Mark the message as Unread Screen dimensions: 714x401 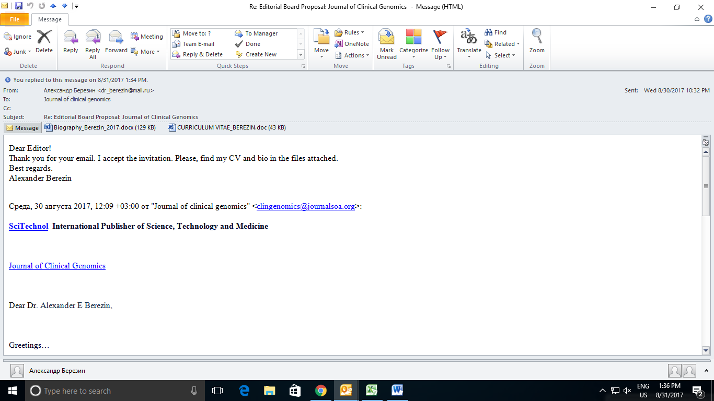point(387,44)
